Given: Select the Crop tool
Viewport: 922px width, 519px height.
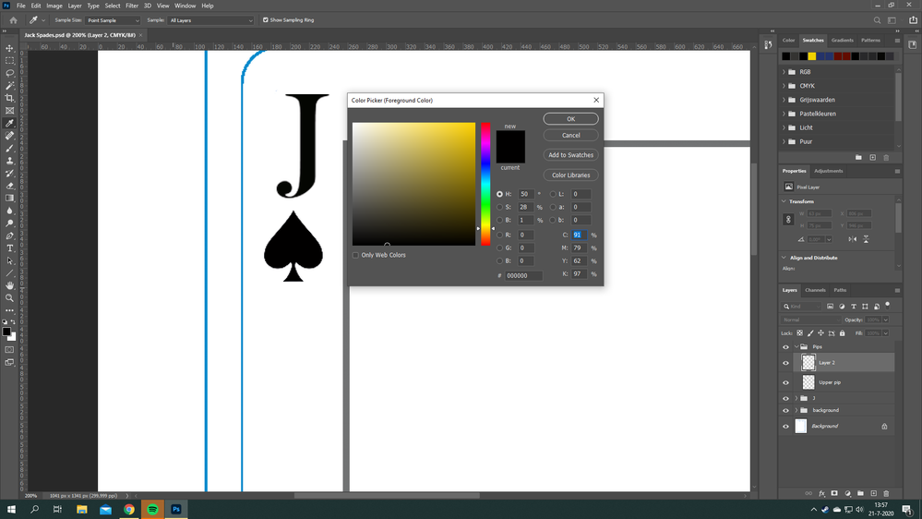Looking at the screenshot, I should 9,98.
